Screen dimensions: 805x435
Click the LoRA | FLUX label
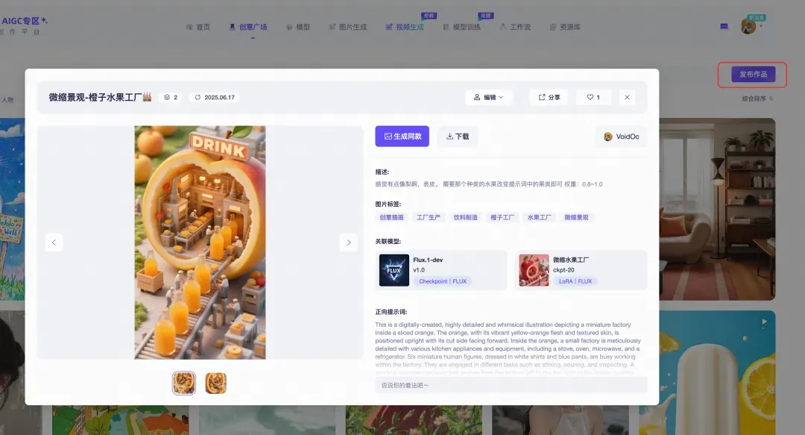[x=575, y=281]
